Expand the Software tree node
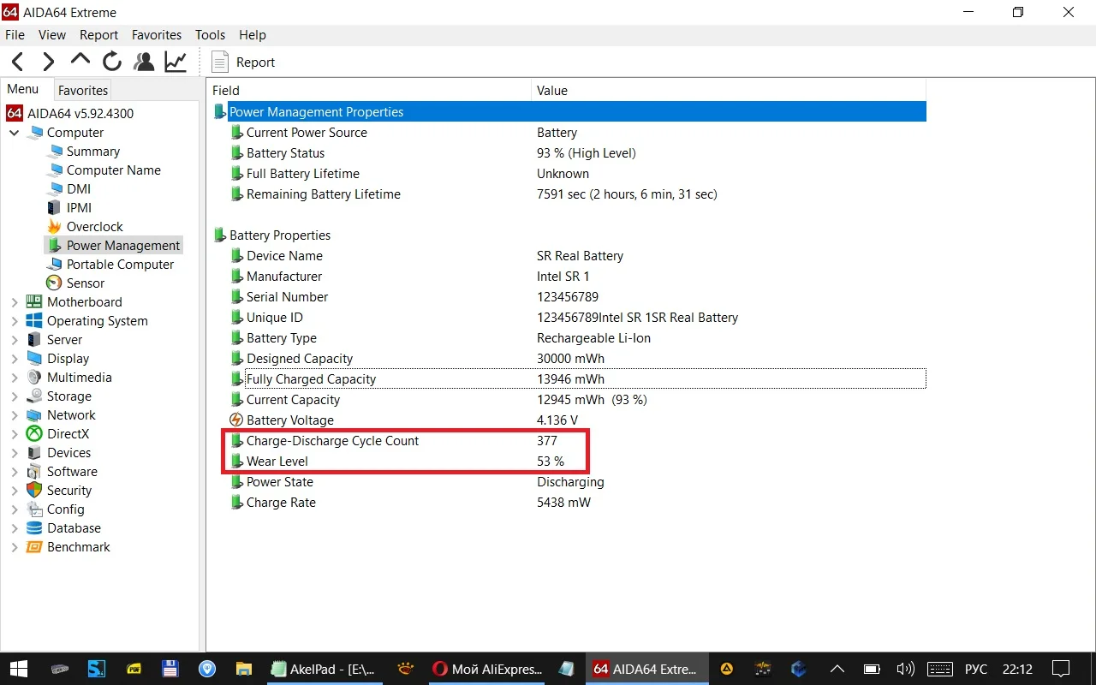 pos(15,472)
